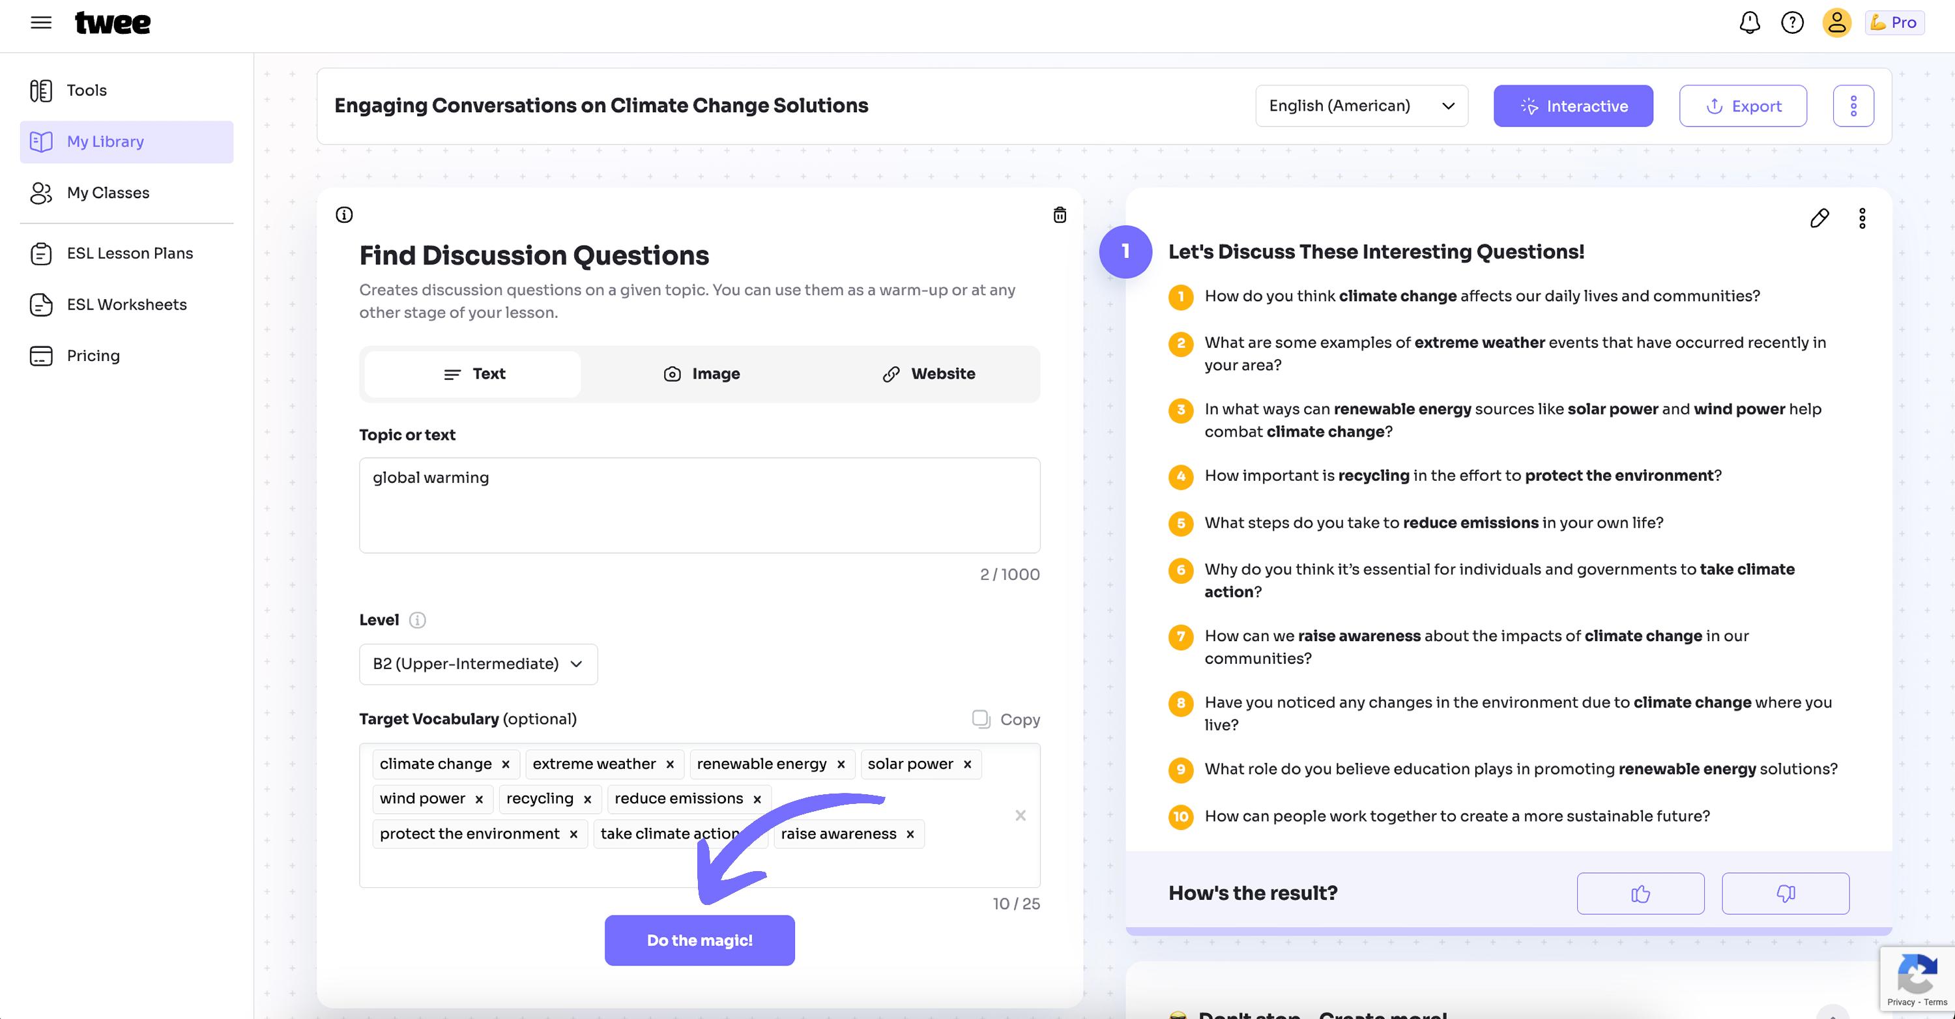Remove the 'extreme weather' tag
This screenshot has height=1019, width=1955.
point(669,765)
